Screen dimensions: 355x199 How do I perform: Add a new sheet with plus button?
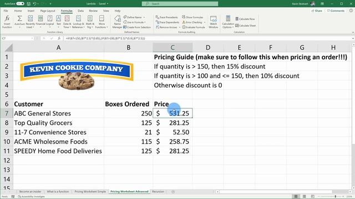(x=173, y=192)
